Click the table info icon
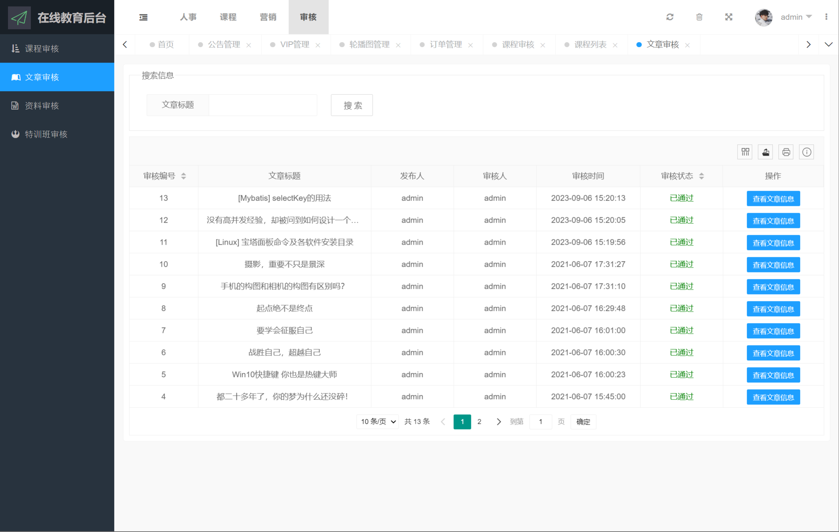This screenshot has width=839, height=532. [x=807, y=152]
